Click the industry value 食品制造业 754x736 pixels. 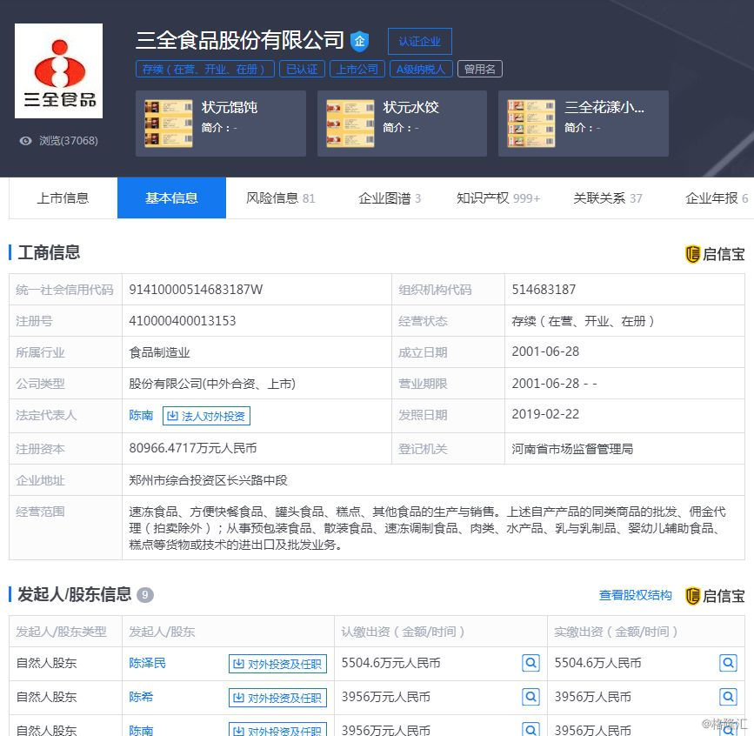pos(160,352)
